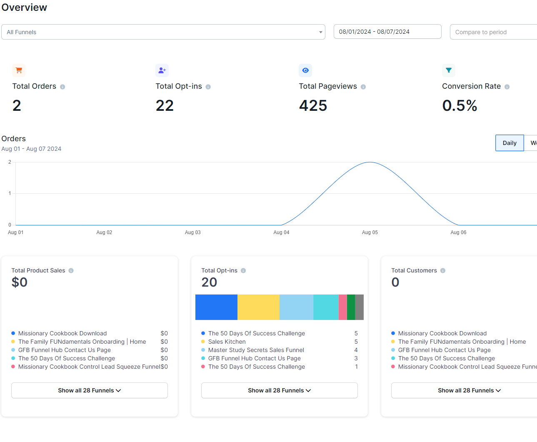Click The 50 Days Of Success Challenge in Product Sales
Screen dimensions: 537x442
click(67, 358)
